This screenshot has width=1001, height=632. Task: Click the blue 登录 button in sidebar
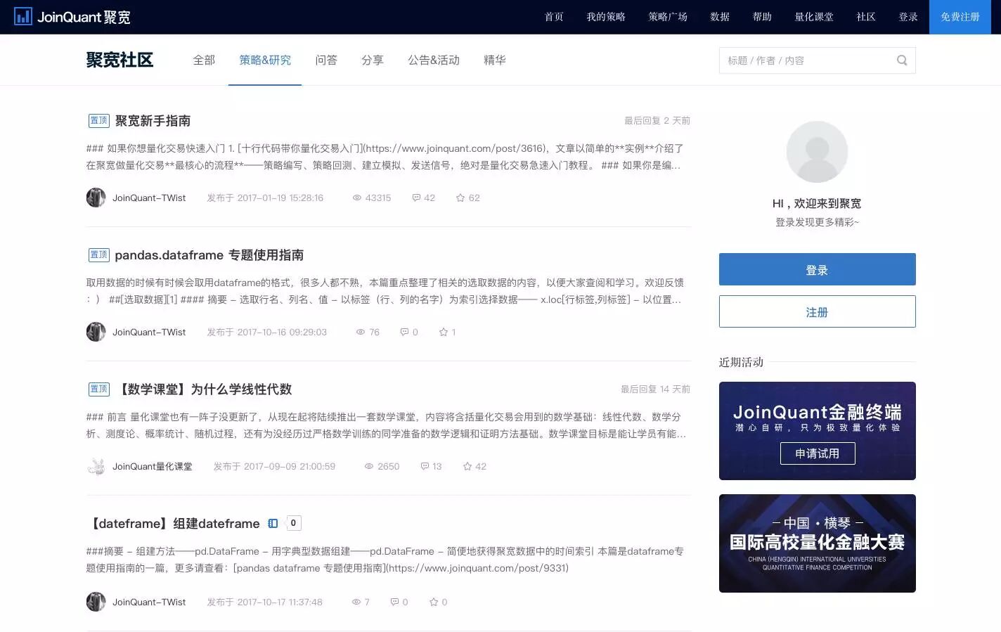817,269
